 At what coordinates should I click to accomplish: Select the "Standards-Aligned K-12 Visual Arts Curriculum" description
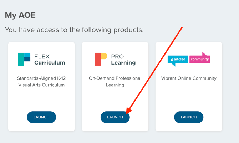[41, 82]
